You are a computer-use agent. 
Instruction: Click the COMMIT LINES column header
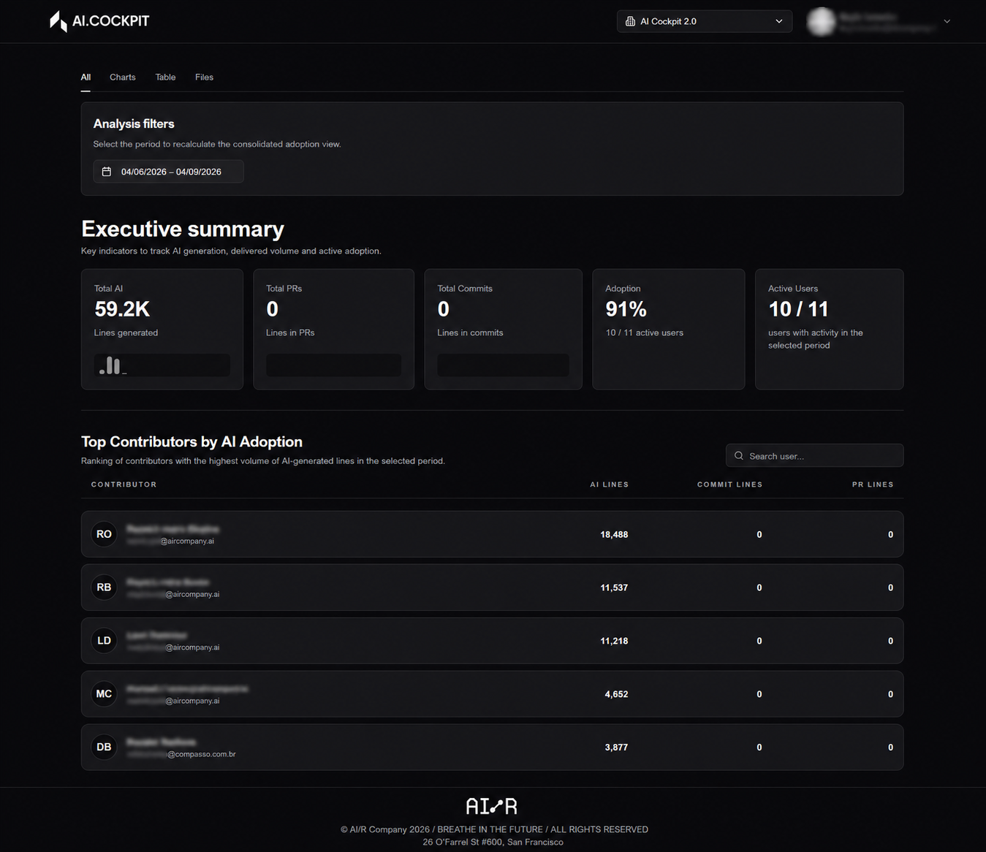pos(729,484)
